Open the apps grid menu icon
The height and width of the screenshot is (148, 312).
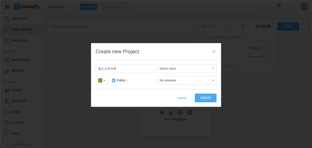coord(7,7)
